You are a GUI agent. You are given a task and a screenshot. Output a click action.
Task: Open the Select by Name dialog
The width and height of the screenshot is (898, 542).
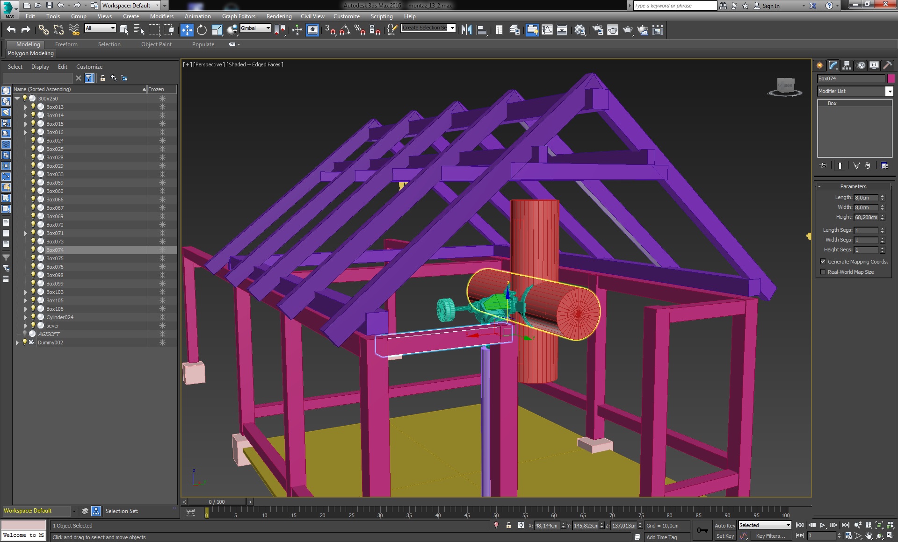[x=139, y=30]
